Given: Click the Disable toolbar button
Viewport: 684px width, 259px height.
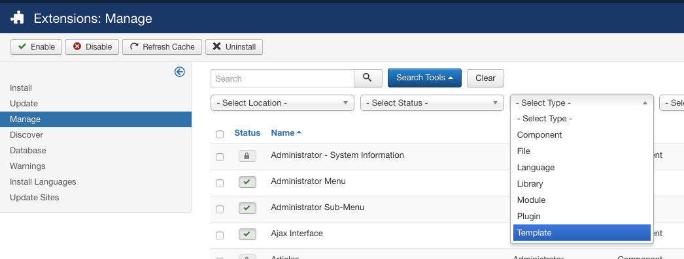Looking at the screenshot, I should pos(92,46).
